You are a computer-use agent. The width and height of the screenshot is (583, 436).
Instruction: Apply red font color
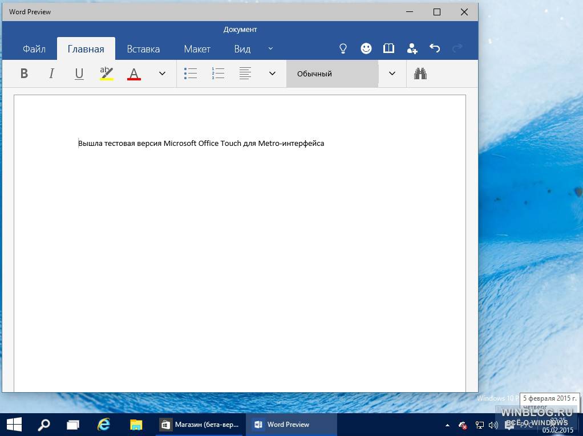tap(134, 74)
